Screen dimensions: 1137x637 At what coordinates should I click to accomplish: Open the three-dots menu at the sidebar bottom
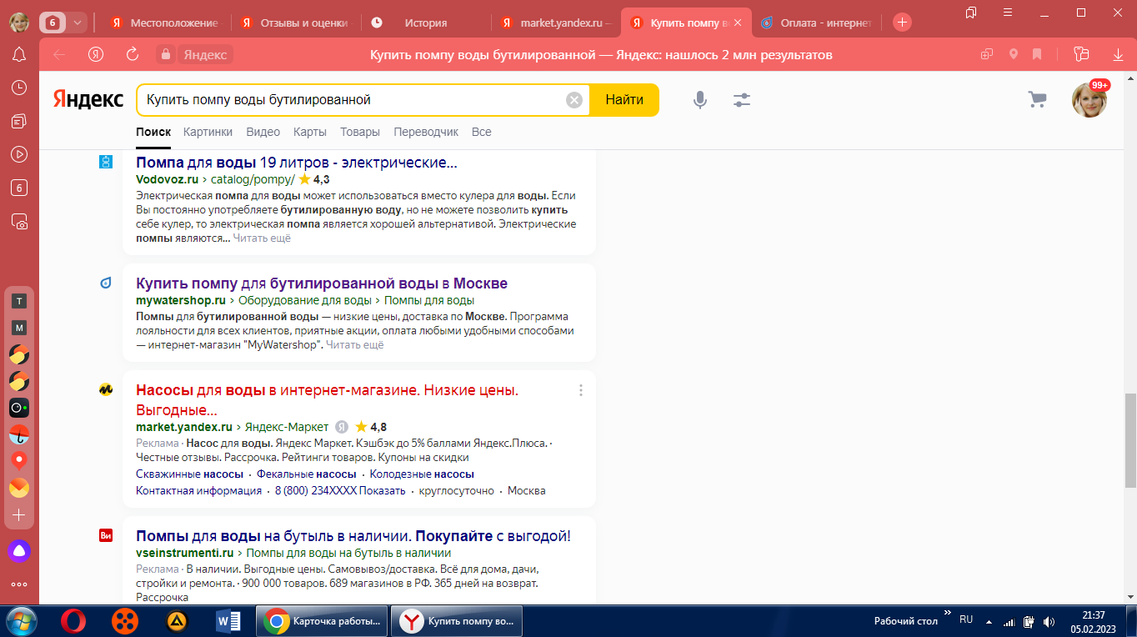[x=19, y=584]
